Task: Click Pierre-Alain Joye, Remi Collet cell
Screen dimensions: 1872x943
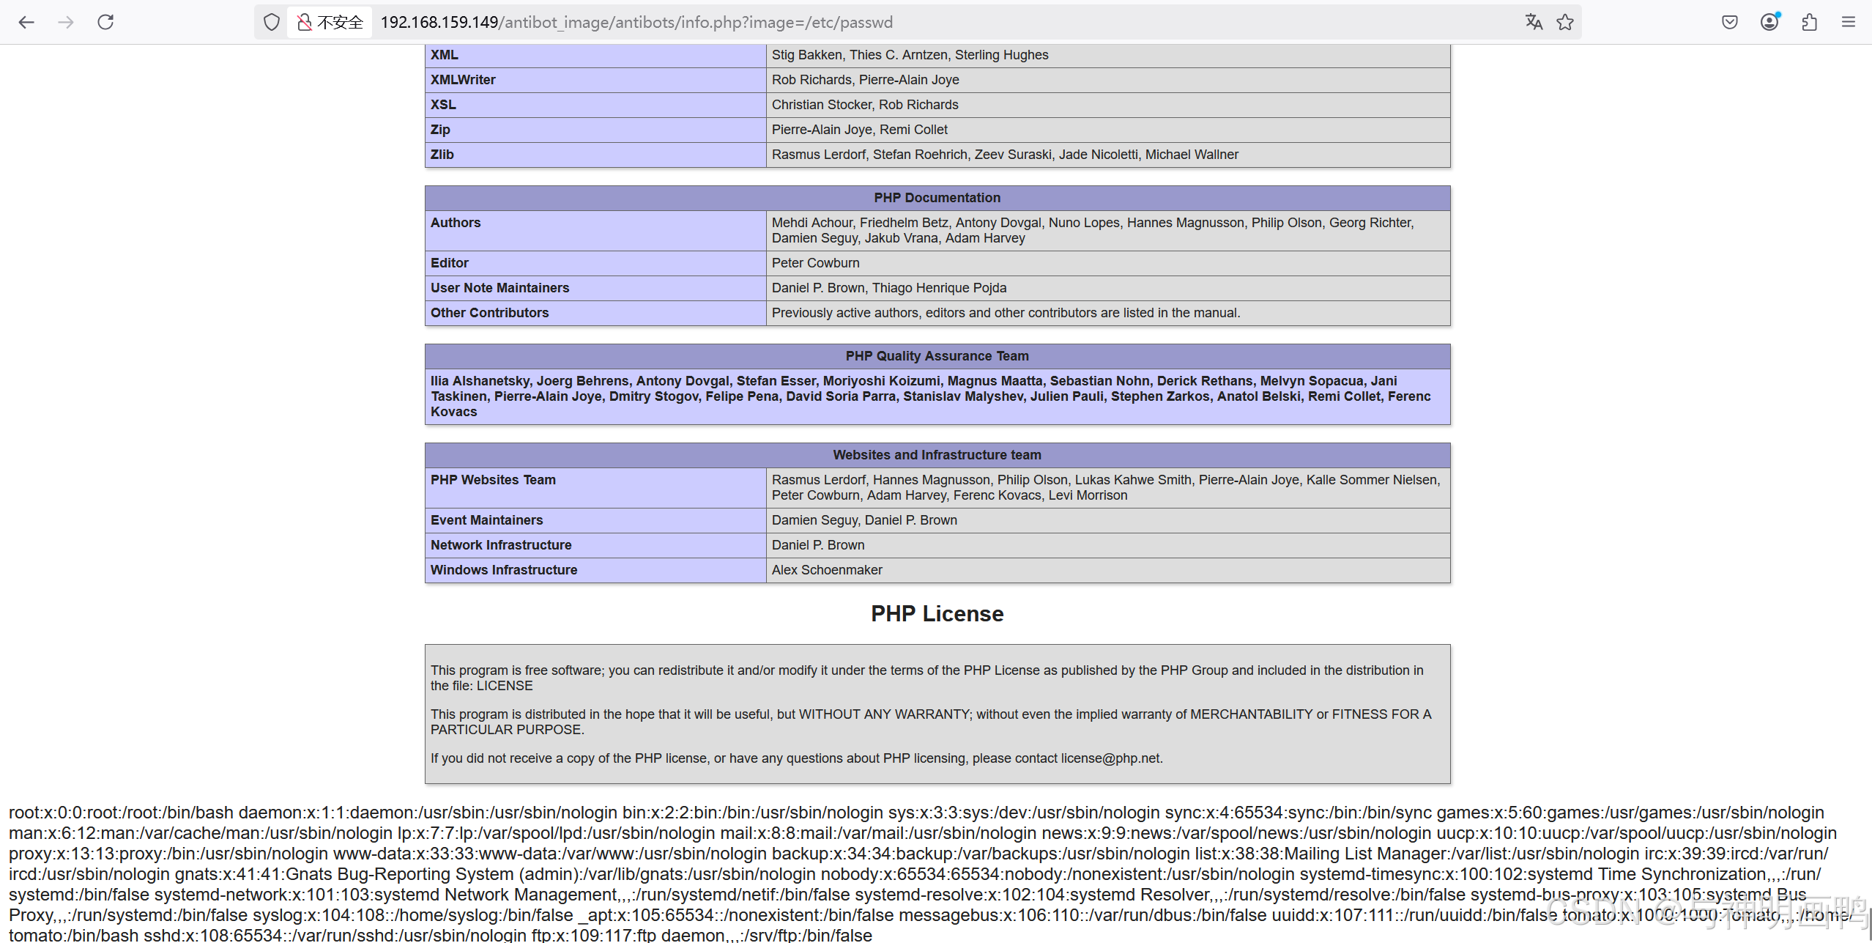Action: click(1108, 130)
